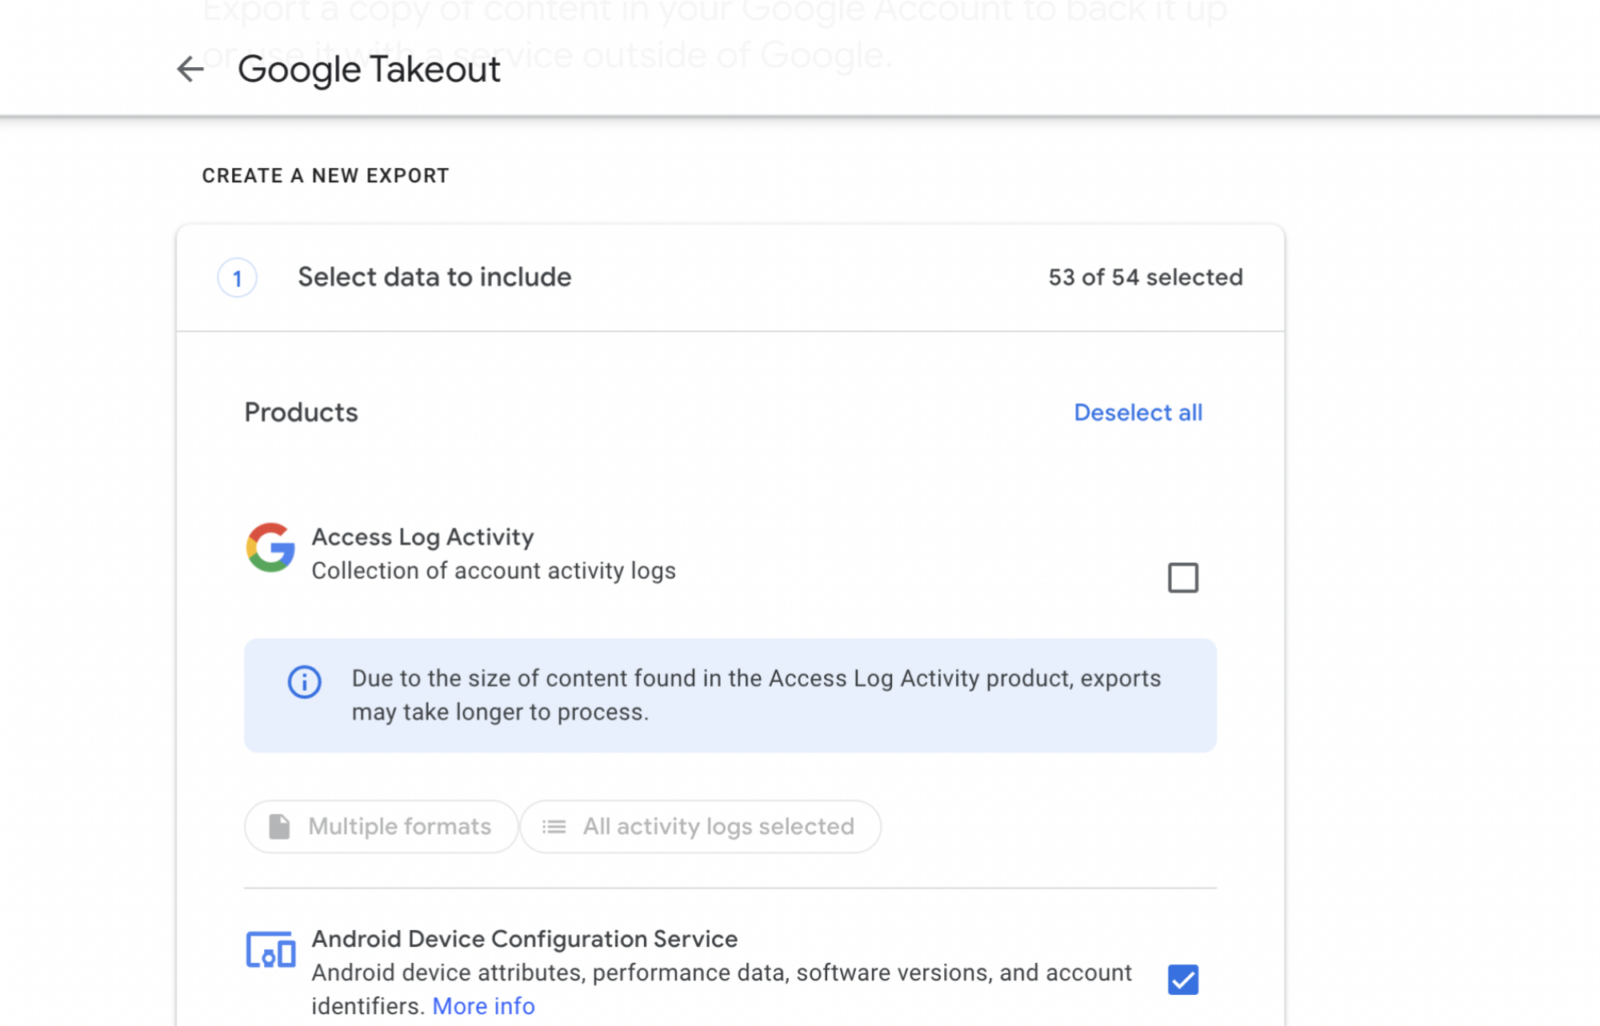Open the All activity logs selected chip
Image resolution: width=1600 pixels, height=1026 pixels.
coord(700,827)
